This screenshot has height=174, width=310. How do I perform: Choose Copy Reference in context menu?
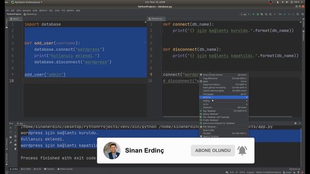click(224, 78)
